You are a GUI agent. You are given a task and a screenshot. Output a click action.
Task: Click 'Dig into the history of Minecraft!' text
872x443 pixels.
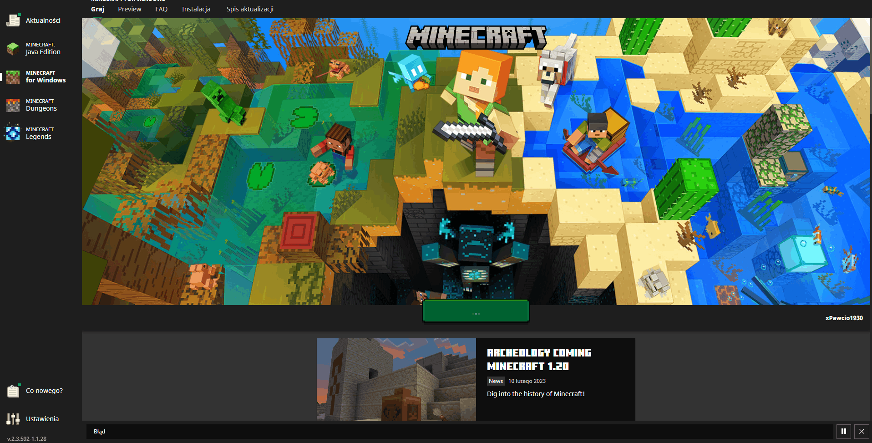click(536, 394)
